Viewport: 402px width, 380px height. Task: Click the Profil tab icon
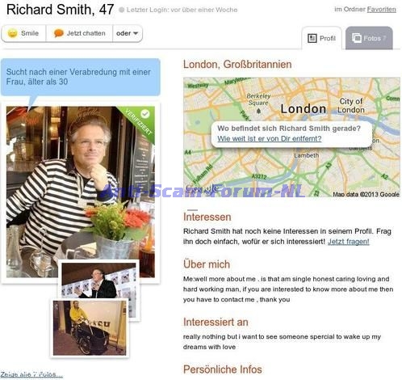point(312,38)
